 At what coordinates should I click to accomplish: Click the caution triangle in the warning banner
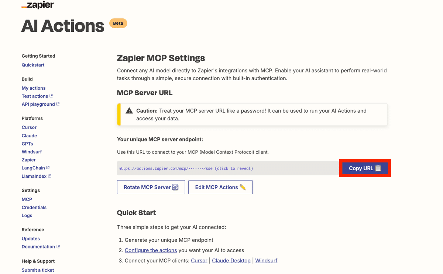129,110
